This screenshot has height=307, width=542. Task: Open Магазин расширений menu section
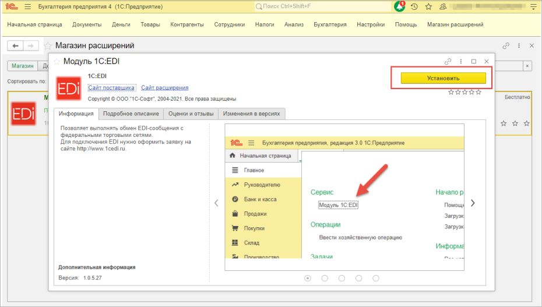click(x=455, y=24)
